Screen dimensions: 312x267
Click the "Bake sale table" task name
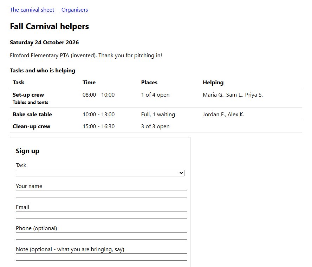point(32,115)
